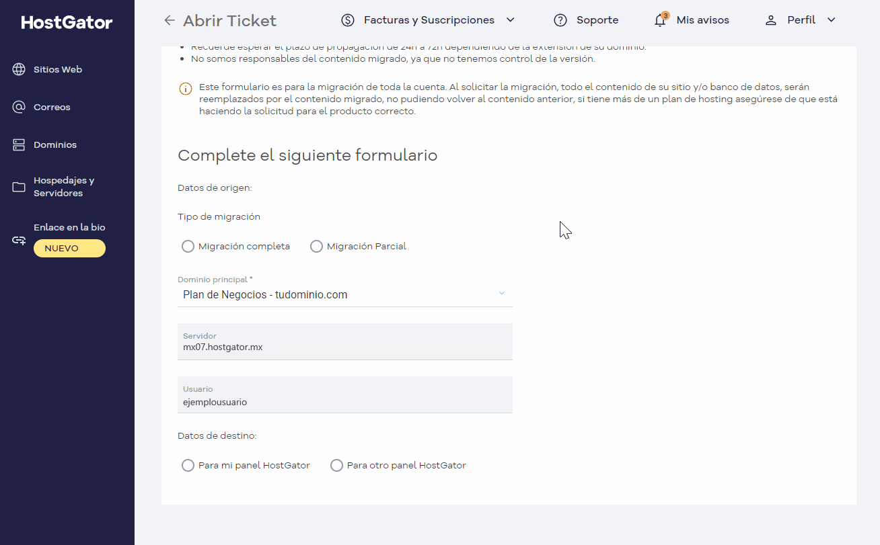Screen dimensions: 880x545
Task: Click the Usuario input field
Action: point(345,394)
